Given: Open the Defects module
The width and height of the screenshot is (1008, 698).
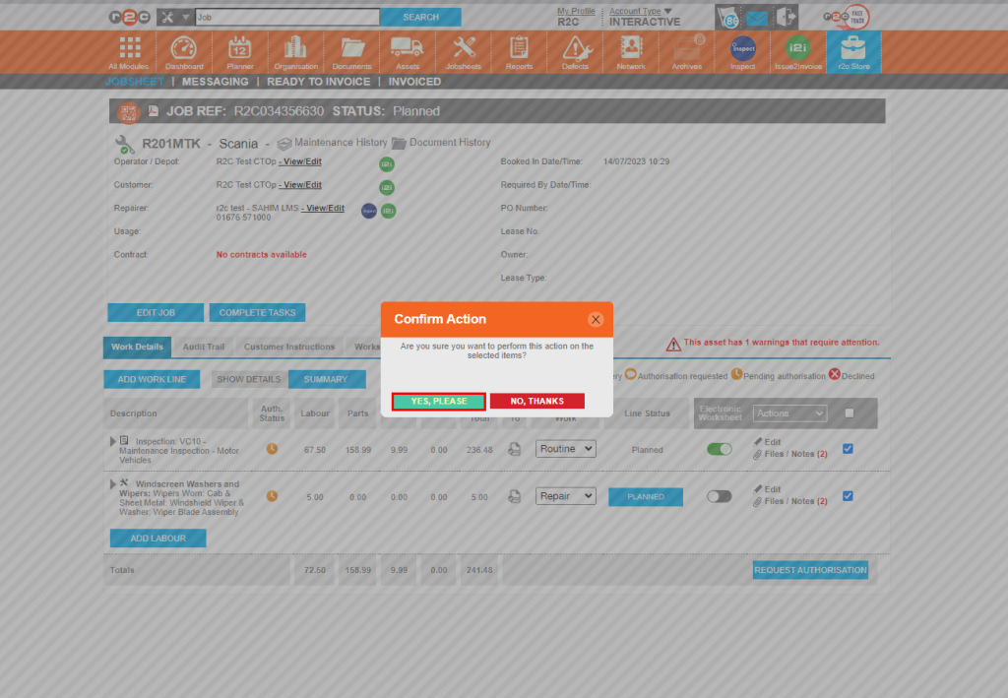Looking at the screenshot, I should click(575, 51).
